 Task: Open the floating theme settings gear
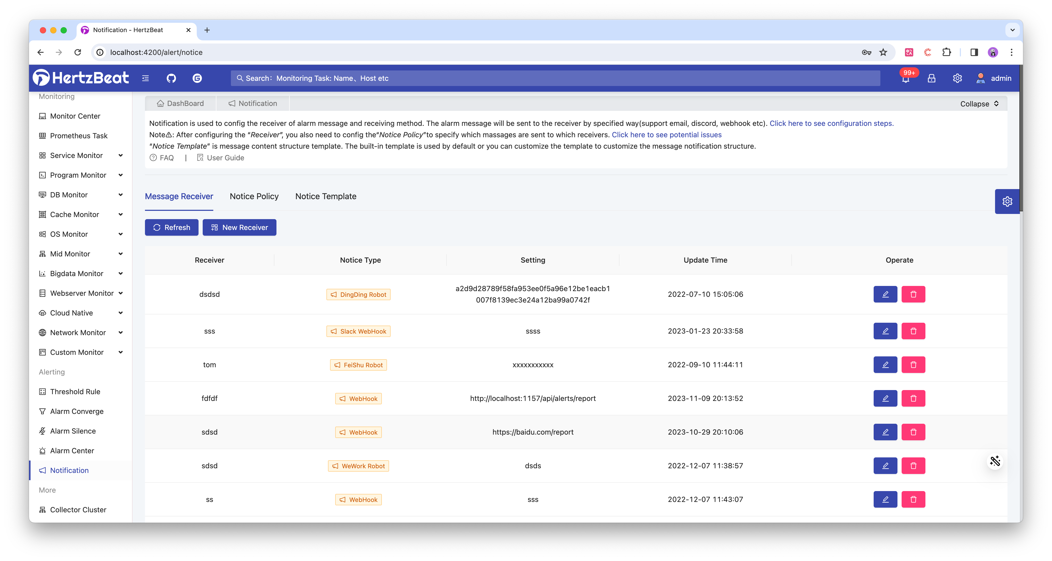pos(1007,202)
